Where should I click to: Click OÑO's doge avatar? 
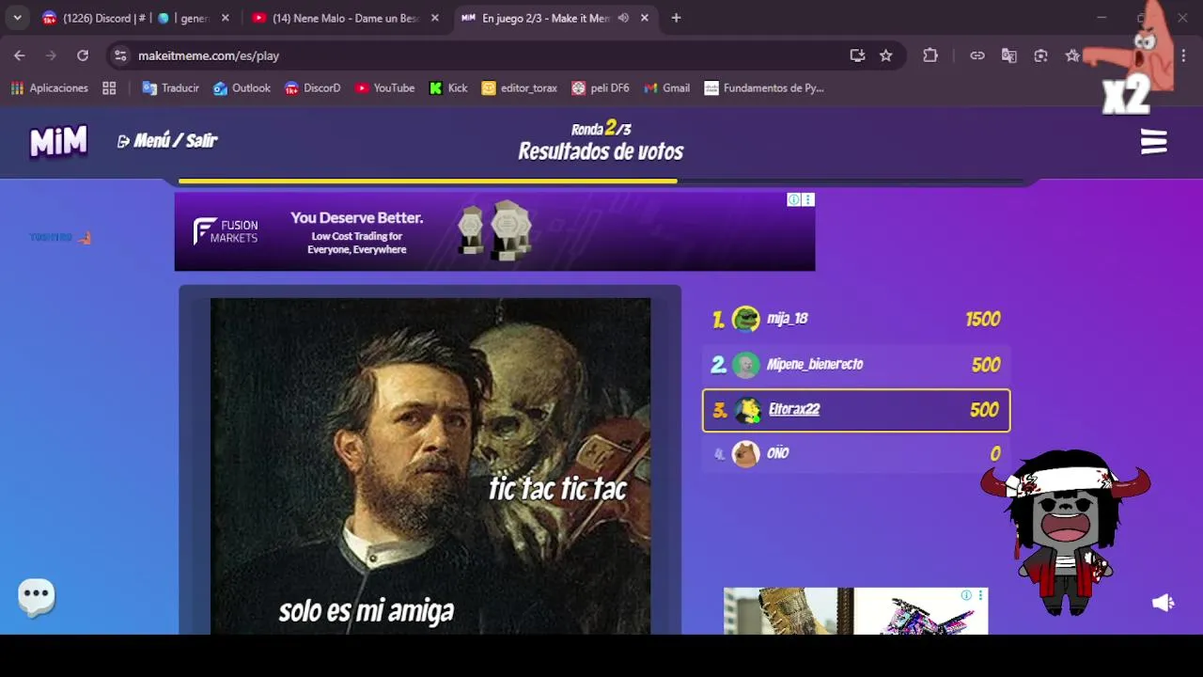tap(745, 454)
